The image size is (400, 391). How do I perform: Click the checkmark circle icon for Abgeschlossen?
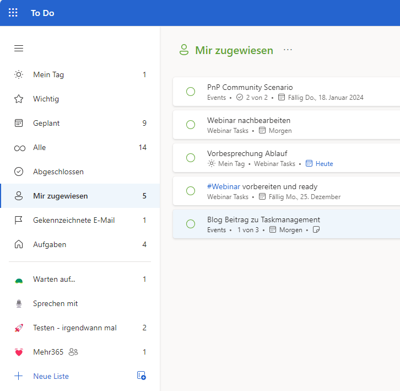click(x=19, y=172)
